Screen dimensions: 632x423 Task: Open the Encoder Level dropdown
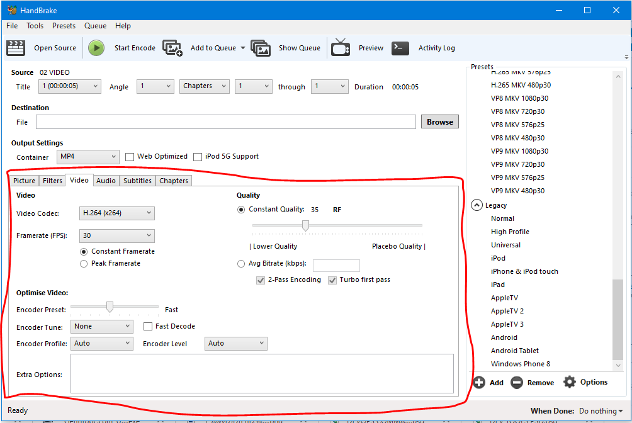point(236,343)
